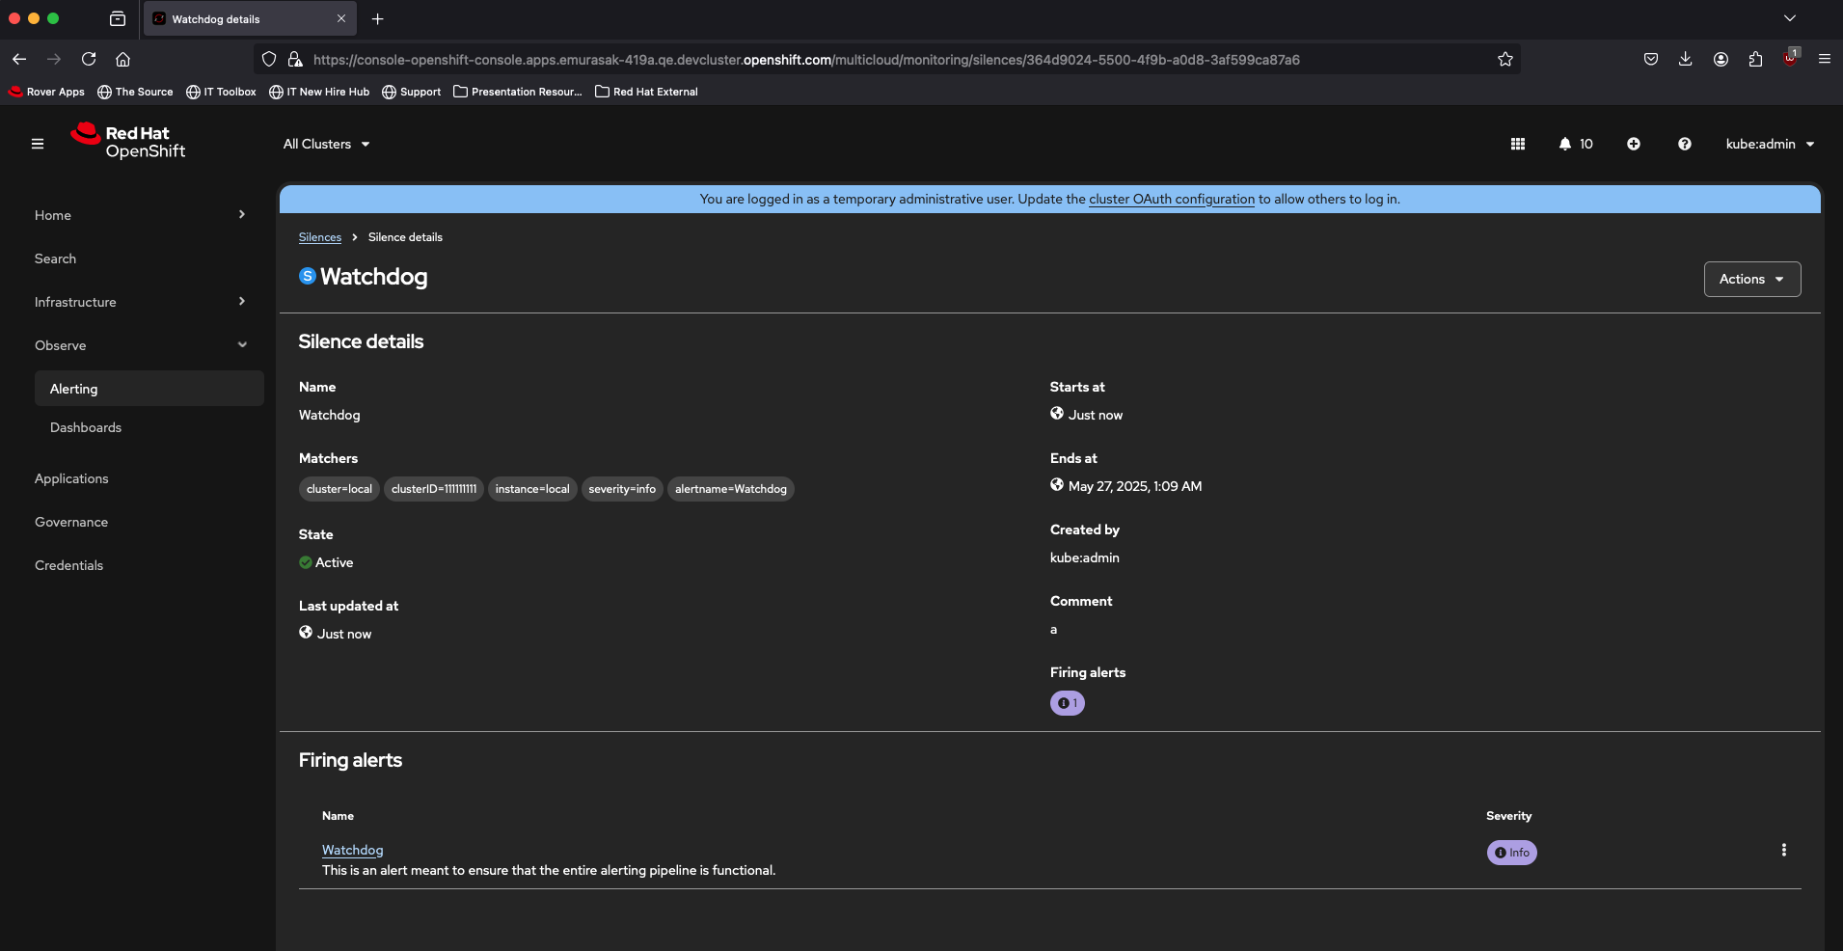Click the Silences breadcrumb link
The height and width of the screenshot is (951, 1843).
click(320, 237)
